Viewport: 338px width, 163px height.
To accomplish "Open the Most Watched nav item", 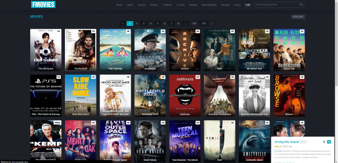I will (x=209, y=5).
